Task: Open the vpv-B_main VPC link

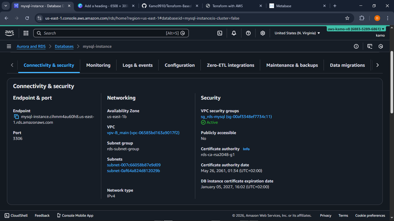Action: click(x=143, y=133)
